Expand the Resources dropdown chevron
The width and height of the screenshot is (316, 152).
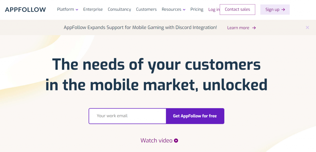tap(184, 10)
